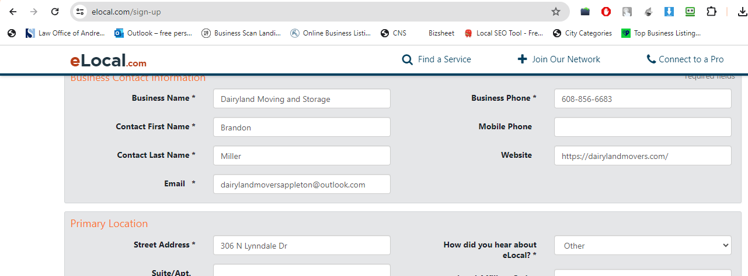
Task: Open the CNS bookmark
Action: coord(393,33)
